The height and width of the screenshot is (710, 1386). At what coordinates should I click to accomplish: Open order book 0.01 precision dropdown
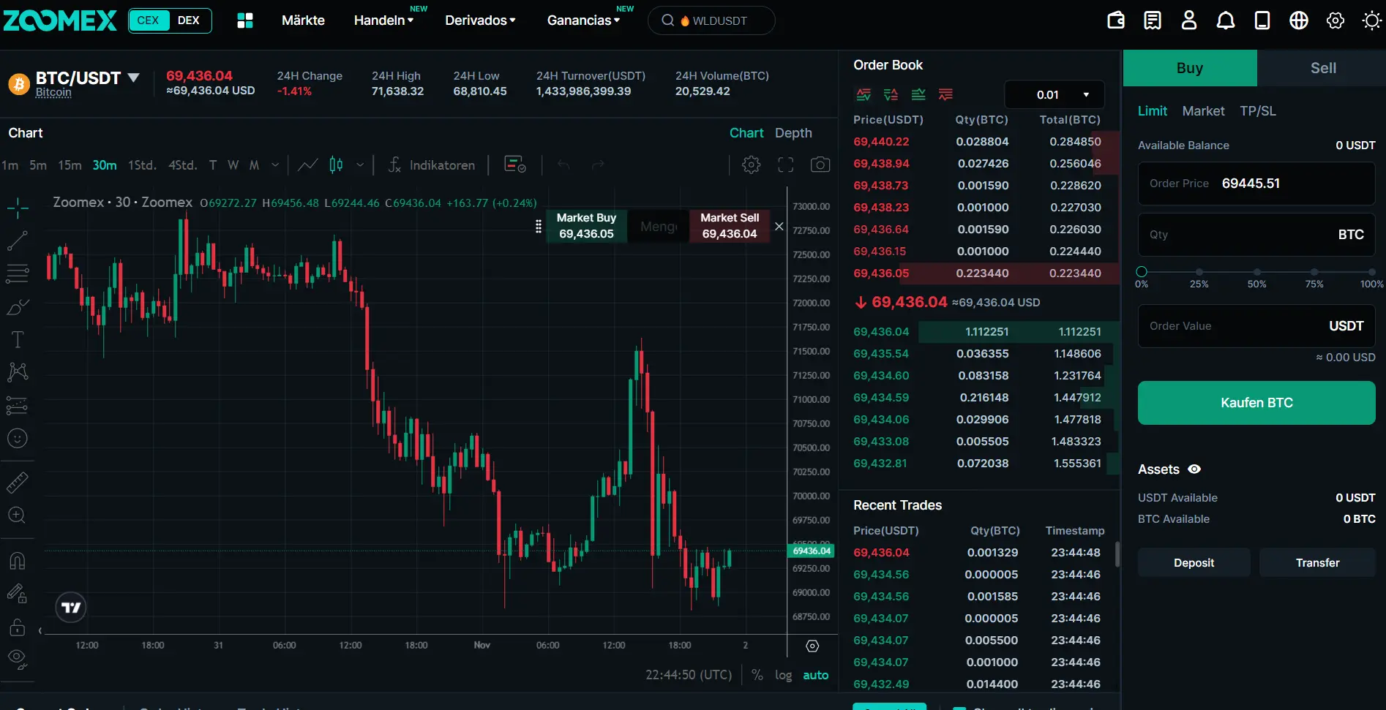point(1055,95)
